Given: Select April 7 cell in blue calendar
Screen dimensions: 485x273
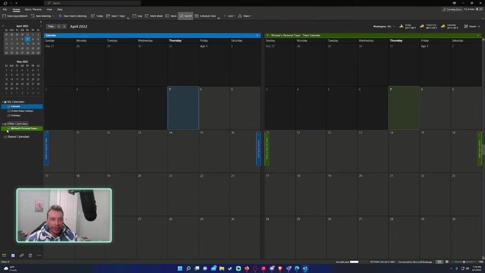Looking at the screenshot, I should coord(183,108).
